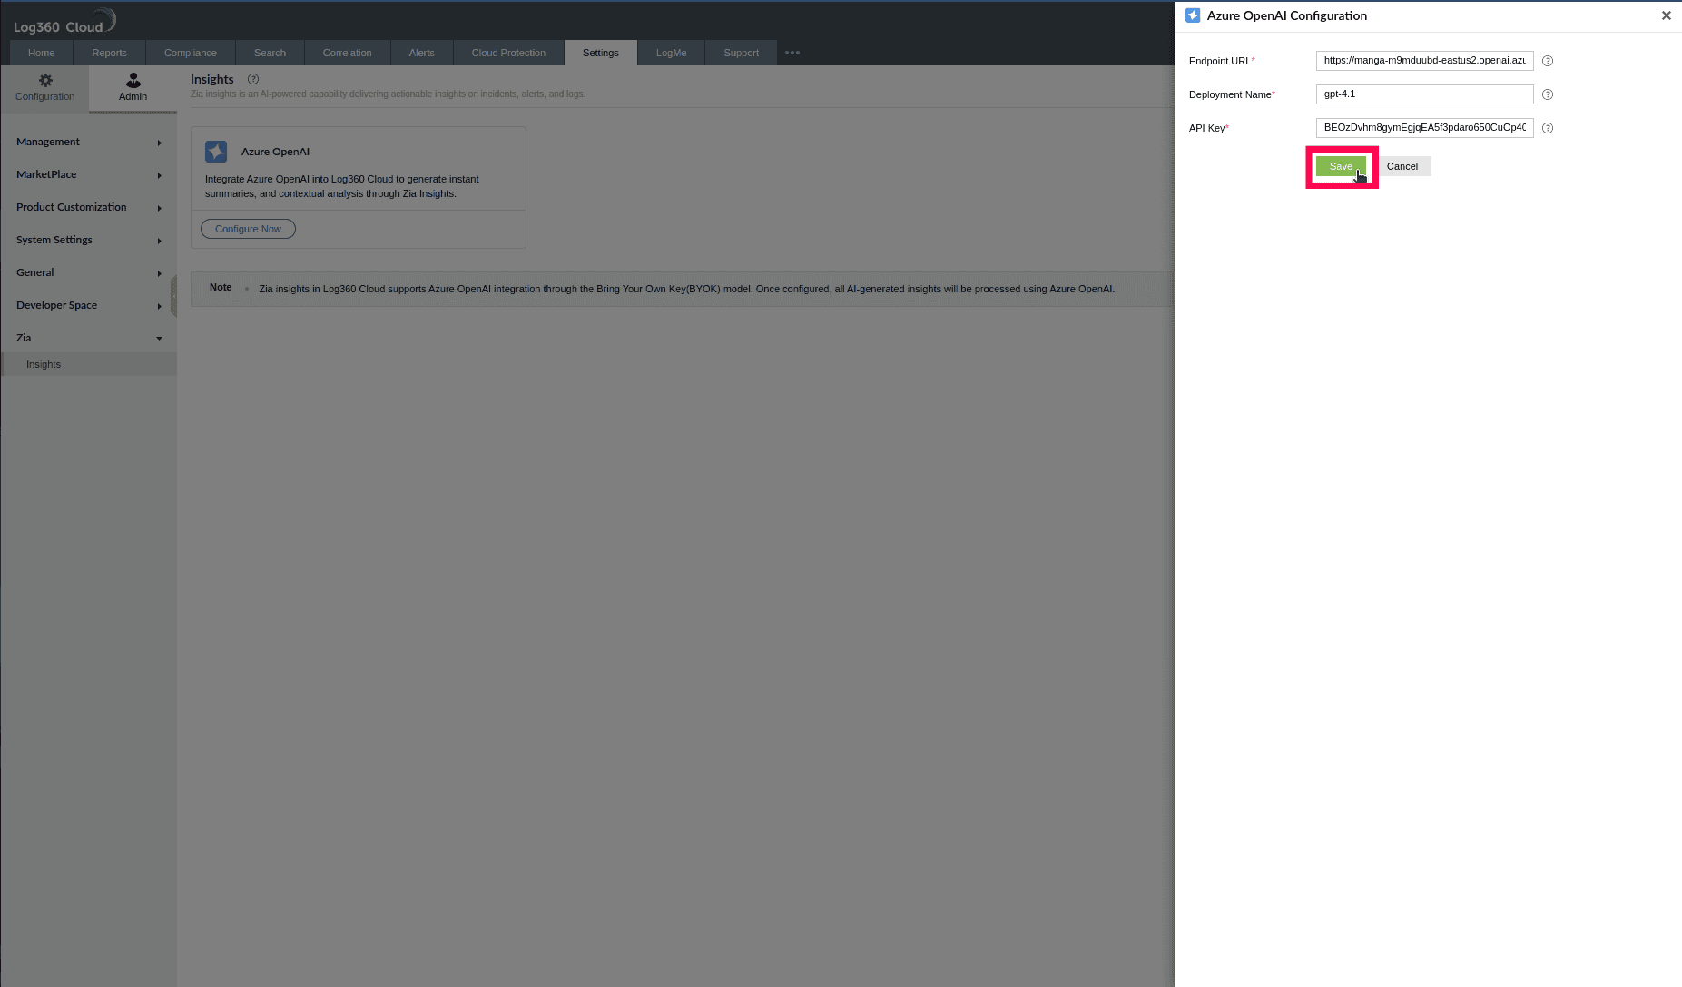1682x987 pixels.
Task: Switch to the Cloud Protection tab
Action: (x=507, y=53)
